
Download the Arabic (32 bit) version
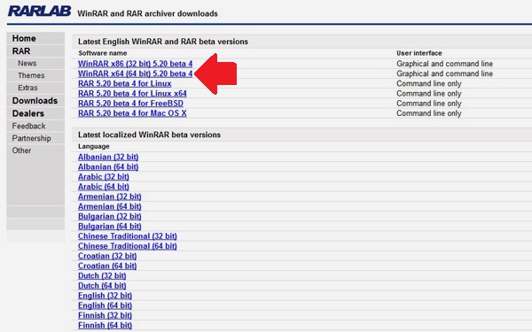coord(104,176)
